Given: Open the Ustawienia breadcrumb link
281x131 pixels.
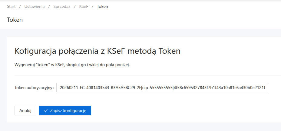Looking at the screenshot, I should [x=34, y=6].
